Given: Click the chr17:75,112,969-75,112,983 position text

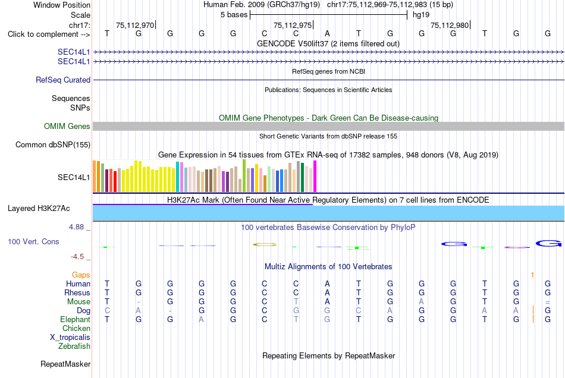Looking at the screenshot, I should point(390,5).
